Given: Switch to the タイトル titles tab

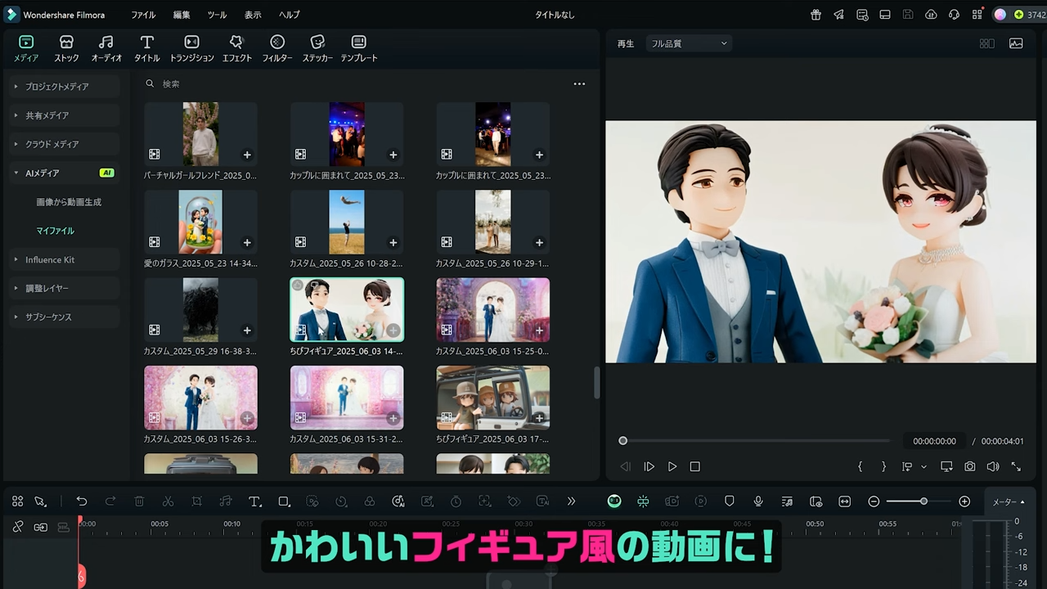Looking at the screenshot, I should pyautogui.click(x=147, y=48).
